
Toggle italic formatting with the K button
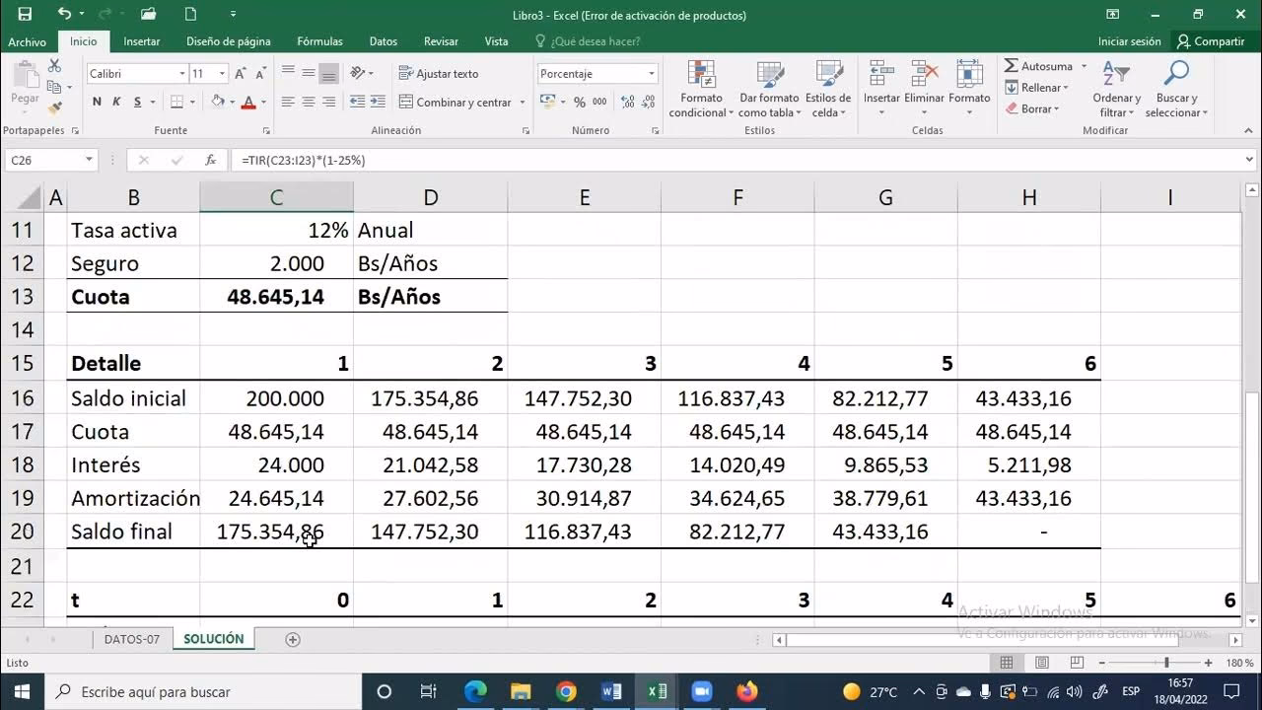pos(116,102)
